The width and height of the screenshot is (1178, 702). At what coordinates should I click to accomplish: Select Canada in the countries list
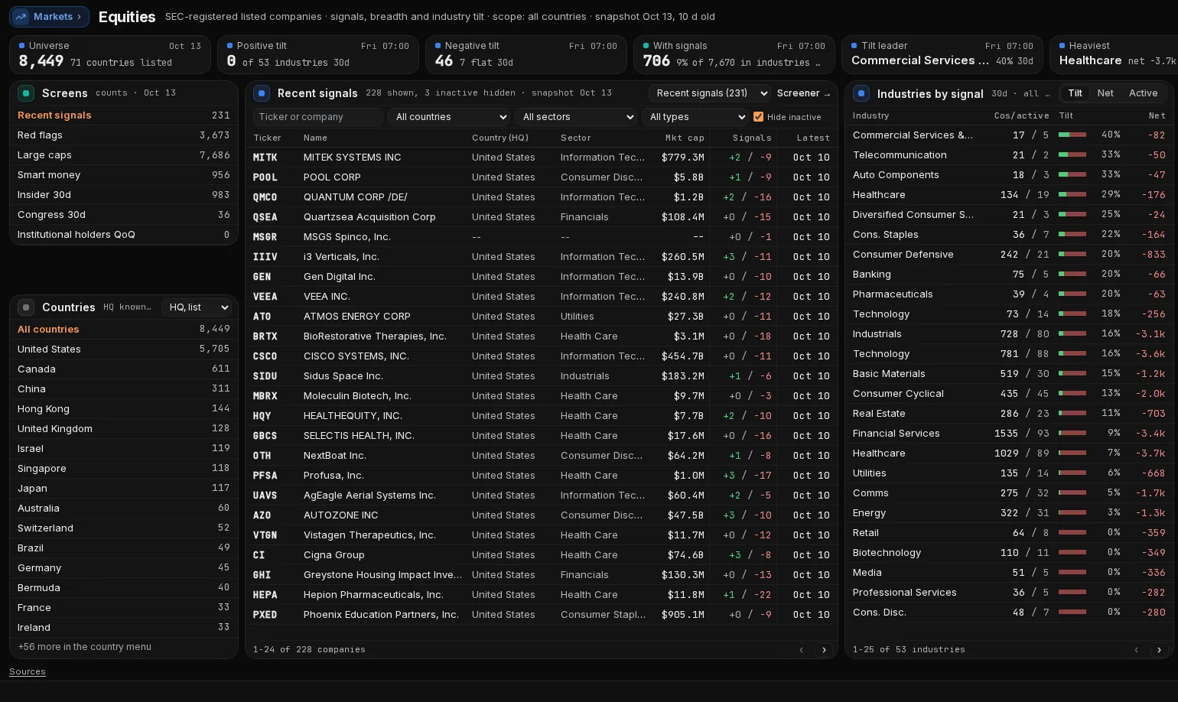click(124, 369)
